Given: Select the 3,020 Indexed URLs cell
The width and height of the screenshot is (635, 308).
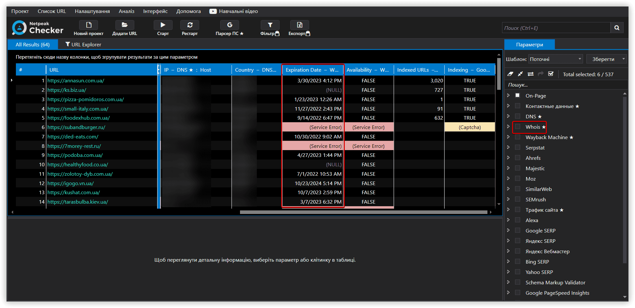Looking at the screenshot, I should pos(419,80).
